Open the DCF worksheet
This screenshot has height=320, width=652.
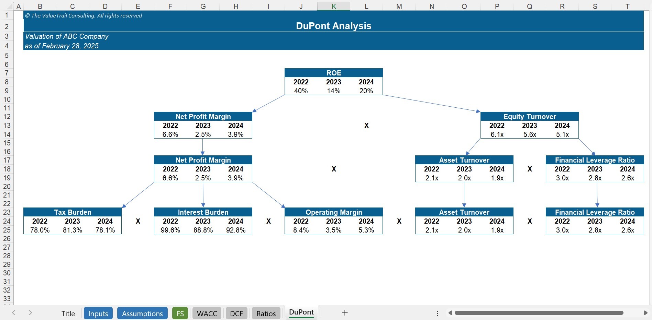point(236,313)
